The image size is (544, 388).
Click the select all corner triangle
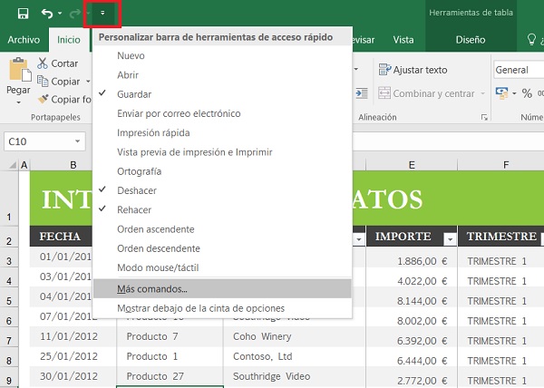click(x=13, y=165)
